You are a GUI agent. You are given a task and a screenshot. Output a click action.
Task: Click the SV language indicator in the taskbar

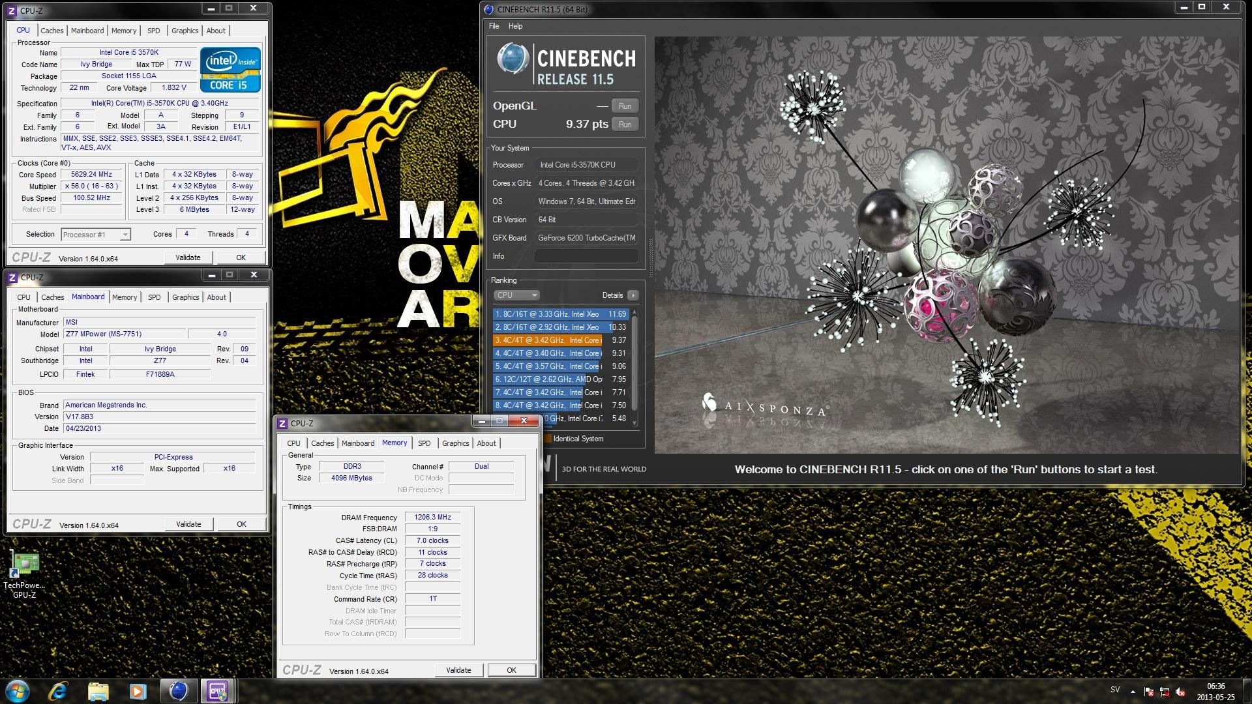click(1115, 690)
